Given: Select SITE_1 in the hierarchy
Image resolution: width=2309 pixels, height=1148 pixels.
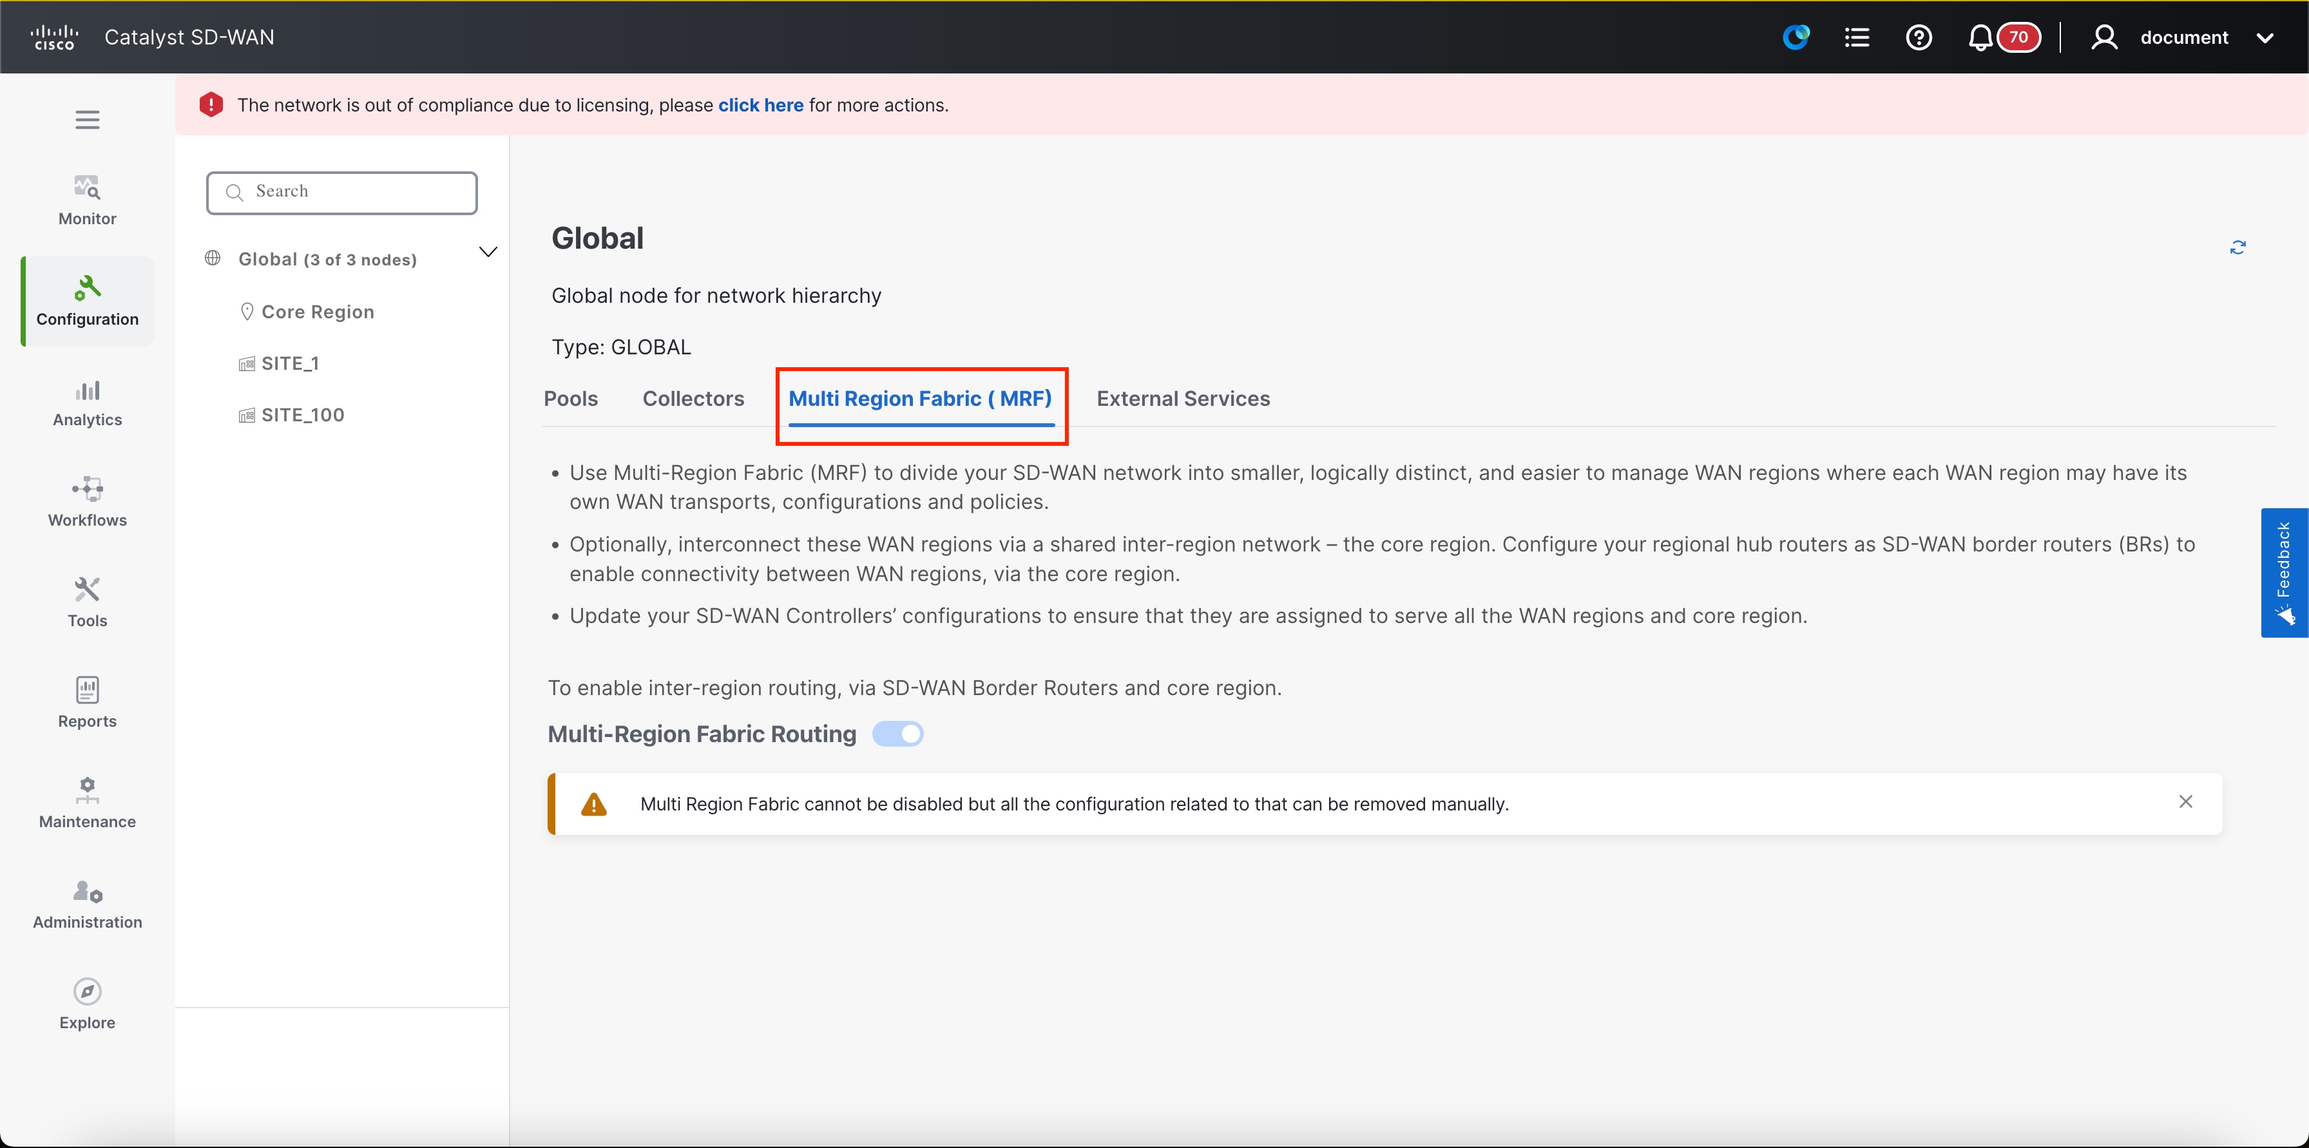Looking at the screenshot, I should pos(289,363).
